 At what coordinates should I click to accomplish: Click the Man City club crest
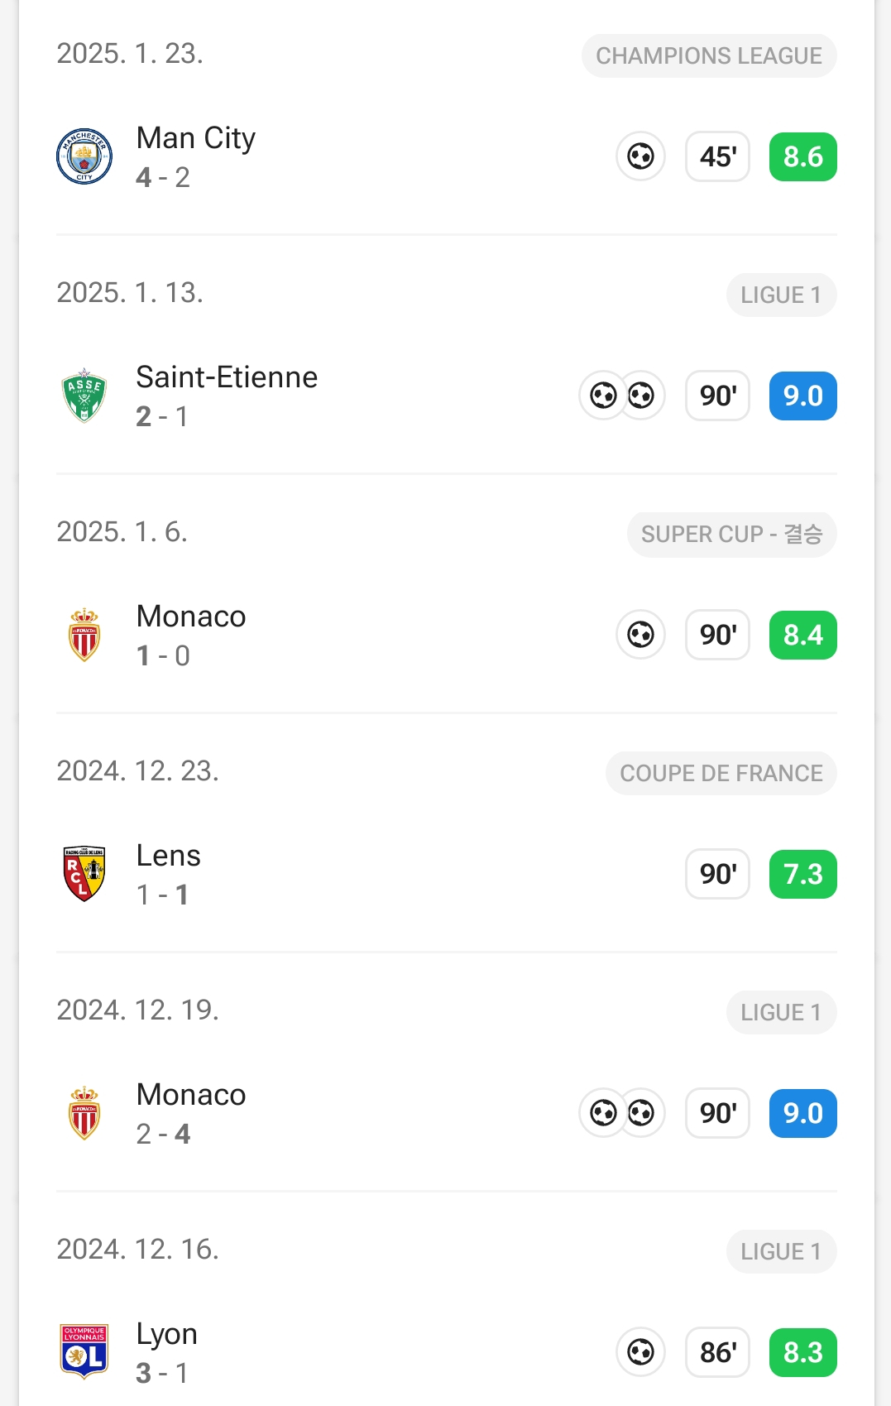[84, 156]
